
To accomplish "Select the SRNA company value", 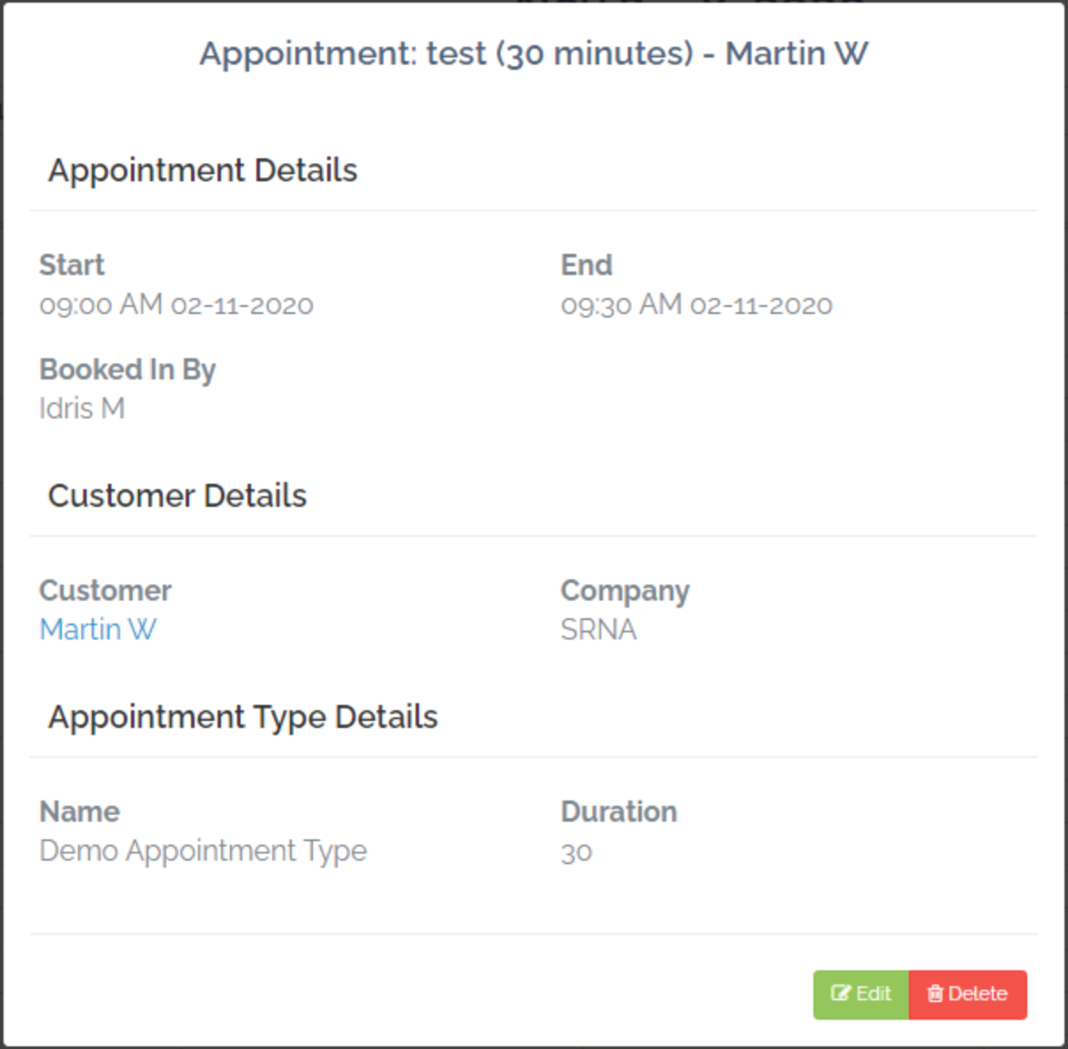I will (599, 630).
